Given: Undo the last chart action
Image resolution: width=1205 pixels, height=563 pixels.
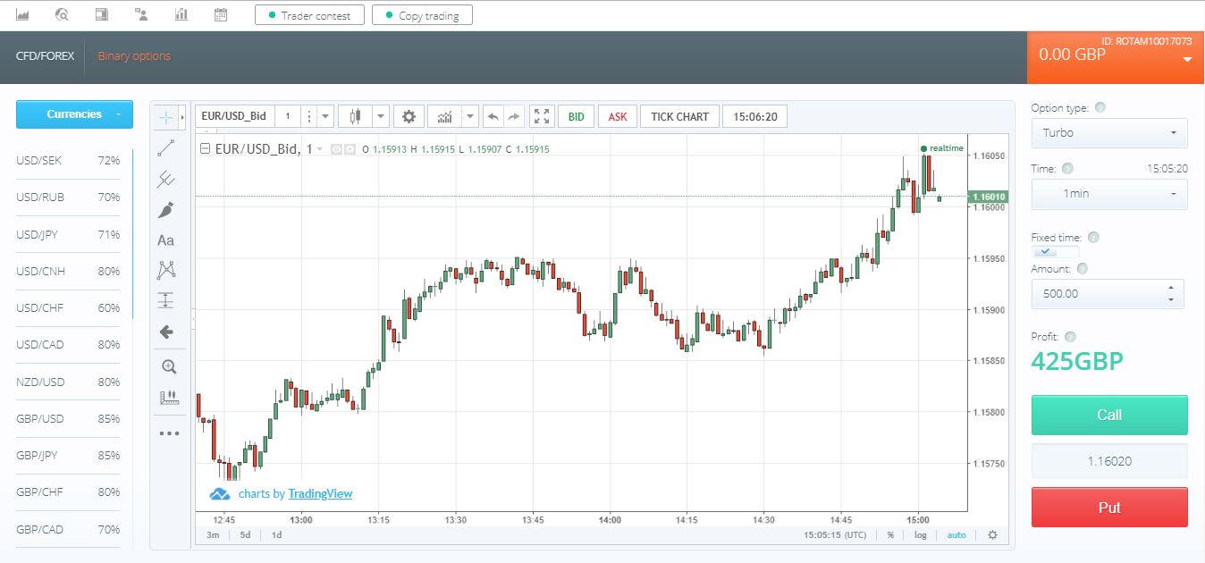Looking at the screenshot, I should point(493,116).
